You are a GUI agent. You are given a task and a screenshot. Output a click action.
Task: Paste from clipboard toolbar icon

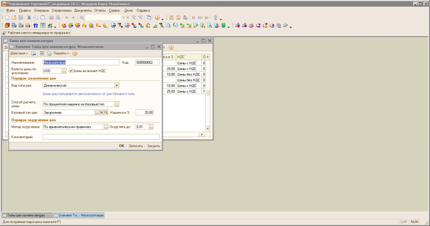[x=43, y=18]
